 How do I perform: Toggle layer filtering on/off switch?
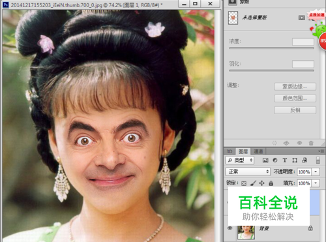(318, 160)
